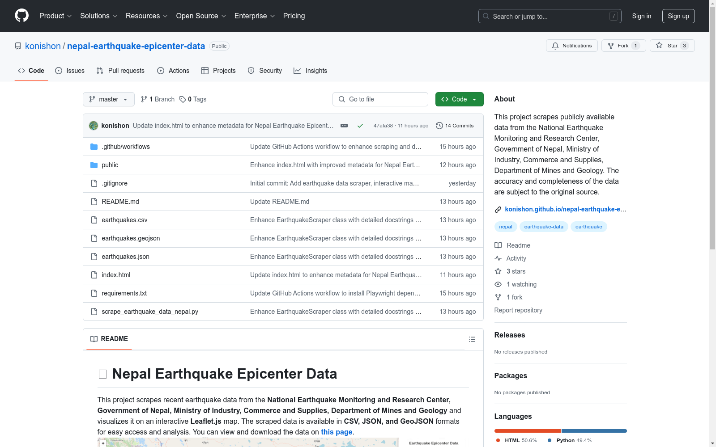Fork this repository
716x447 pixels.
[x=624, y=46]
